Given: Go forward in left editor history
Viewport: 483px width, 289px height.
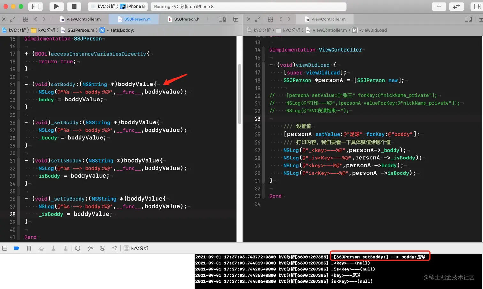Looking at the screenshot, I should tap(44, 19).
